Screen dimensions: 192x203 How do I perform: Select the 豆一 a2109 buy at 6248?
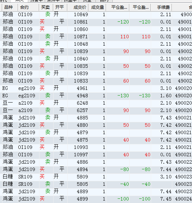tap(96, 103)
